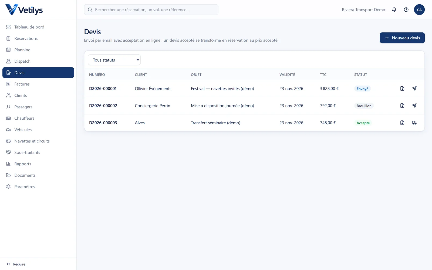Open Rapports page
The height and width of the screenshot is (270, 432).
click(x=38, y=164)
